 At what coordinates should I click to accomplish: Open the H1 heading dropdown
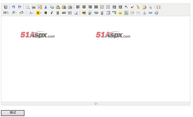click(x=6, y=13)
